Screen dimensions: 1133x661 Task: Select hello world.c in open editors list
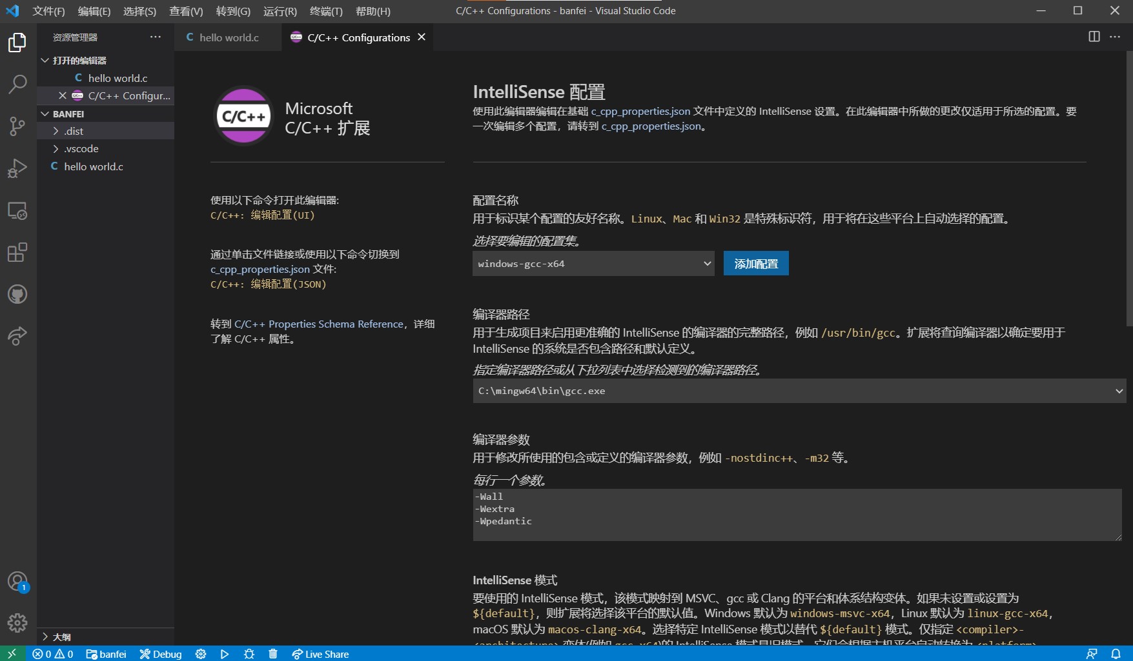(105, 78)
